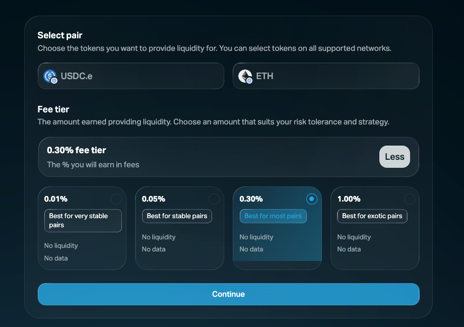Click the "Best for exotic pairs" badge
The height and width of the screenshot is (327, 464).
click(x=372, y=216)
